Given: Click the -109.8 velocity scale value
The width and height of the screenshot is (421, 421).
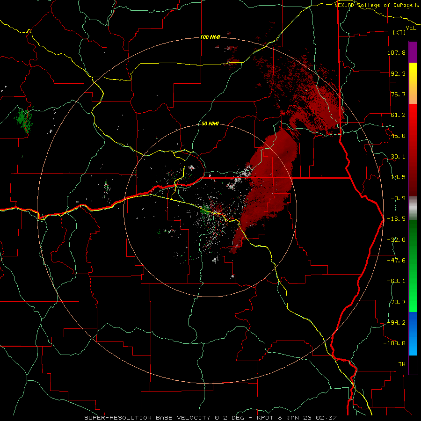Looking at the screenshot, I should [x=394, y=343].
